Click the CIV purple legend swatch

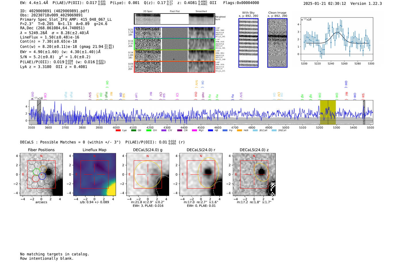click(x=164, y=131)
